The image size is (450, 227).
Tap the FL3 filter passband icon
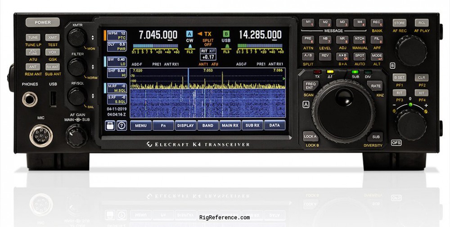[x=226, y=49]
